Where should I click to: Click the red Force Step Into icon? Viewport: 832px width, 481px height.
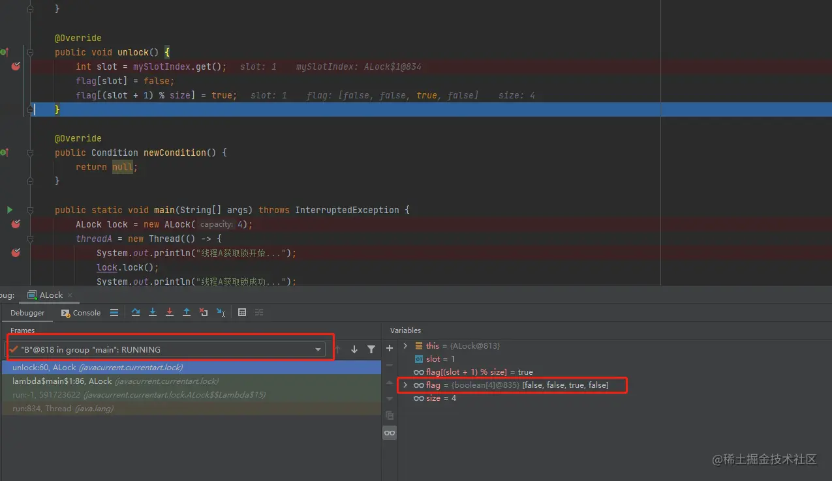170,313
